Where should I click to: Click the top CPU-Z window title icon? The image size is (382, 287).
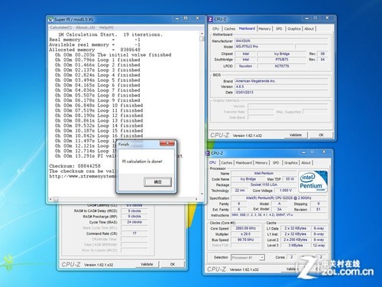(x=210, y=19)
